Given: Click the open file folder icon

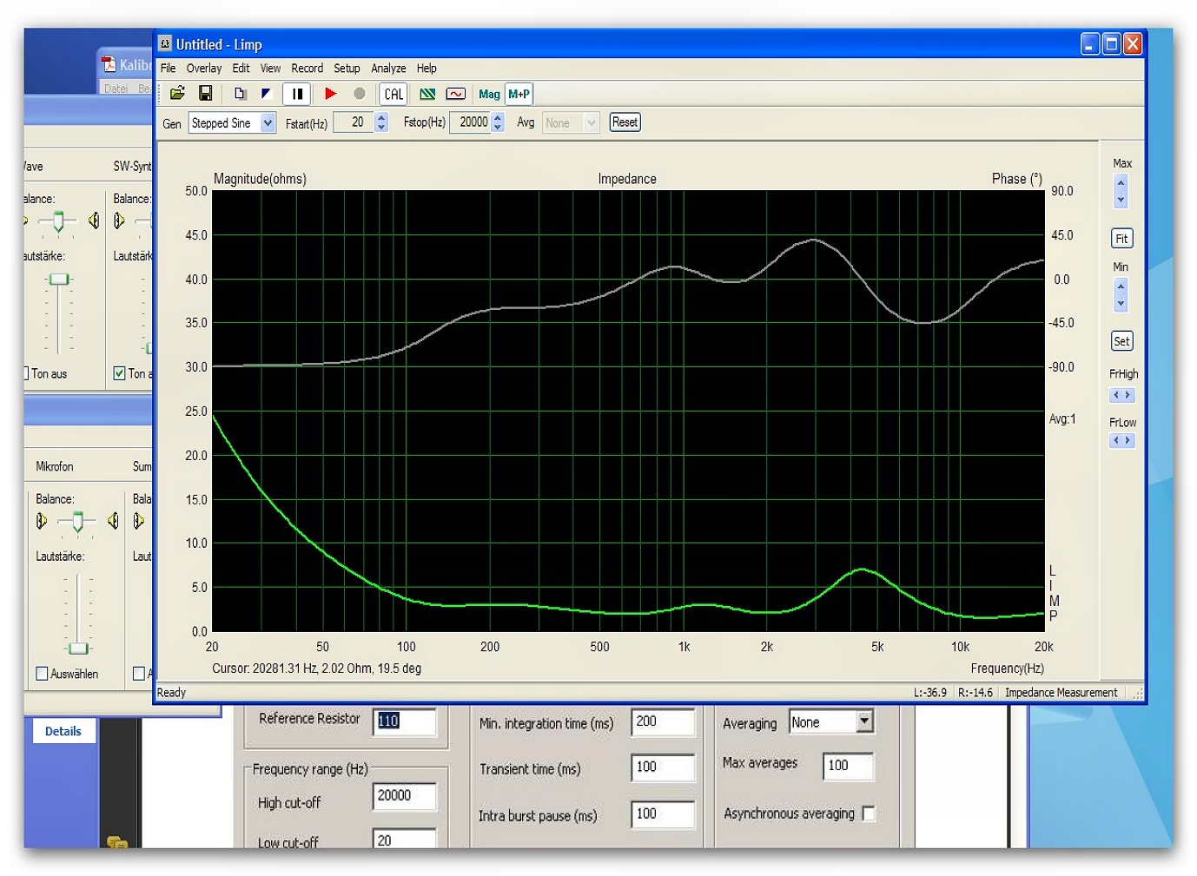Looking at the screenshot, I should point(177,94).
